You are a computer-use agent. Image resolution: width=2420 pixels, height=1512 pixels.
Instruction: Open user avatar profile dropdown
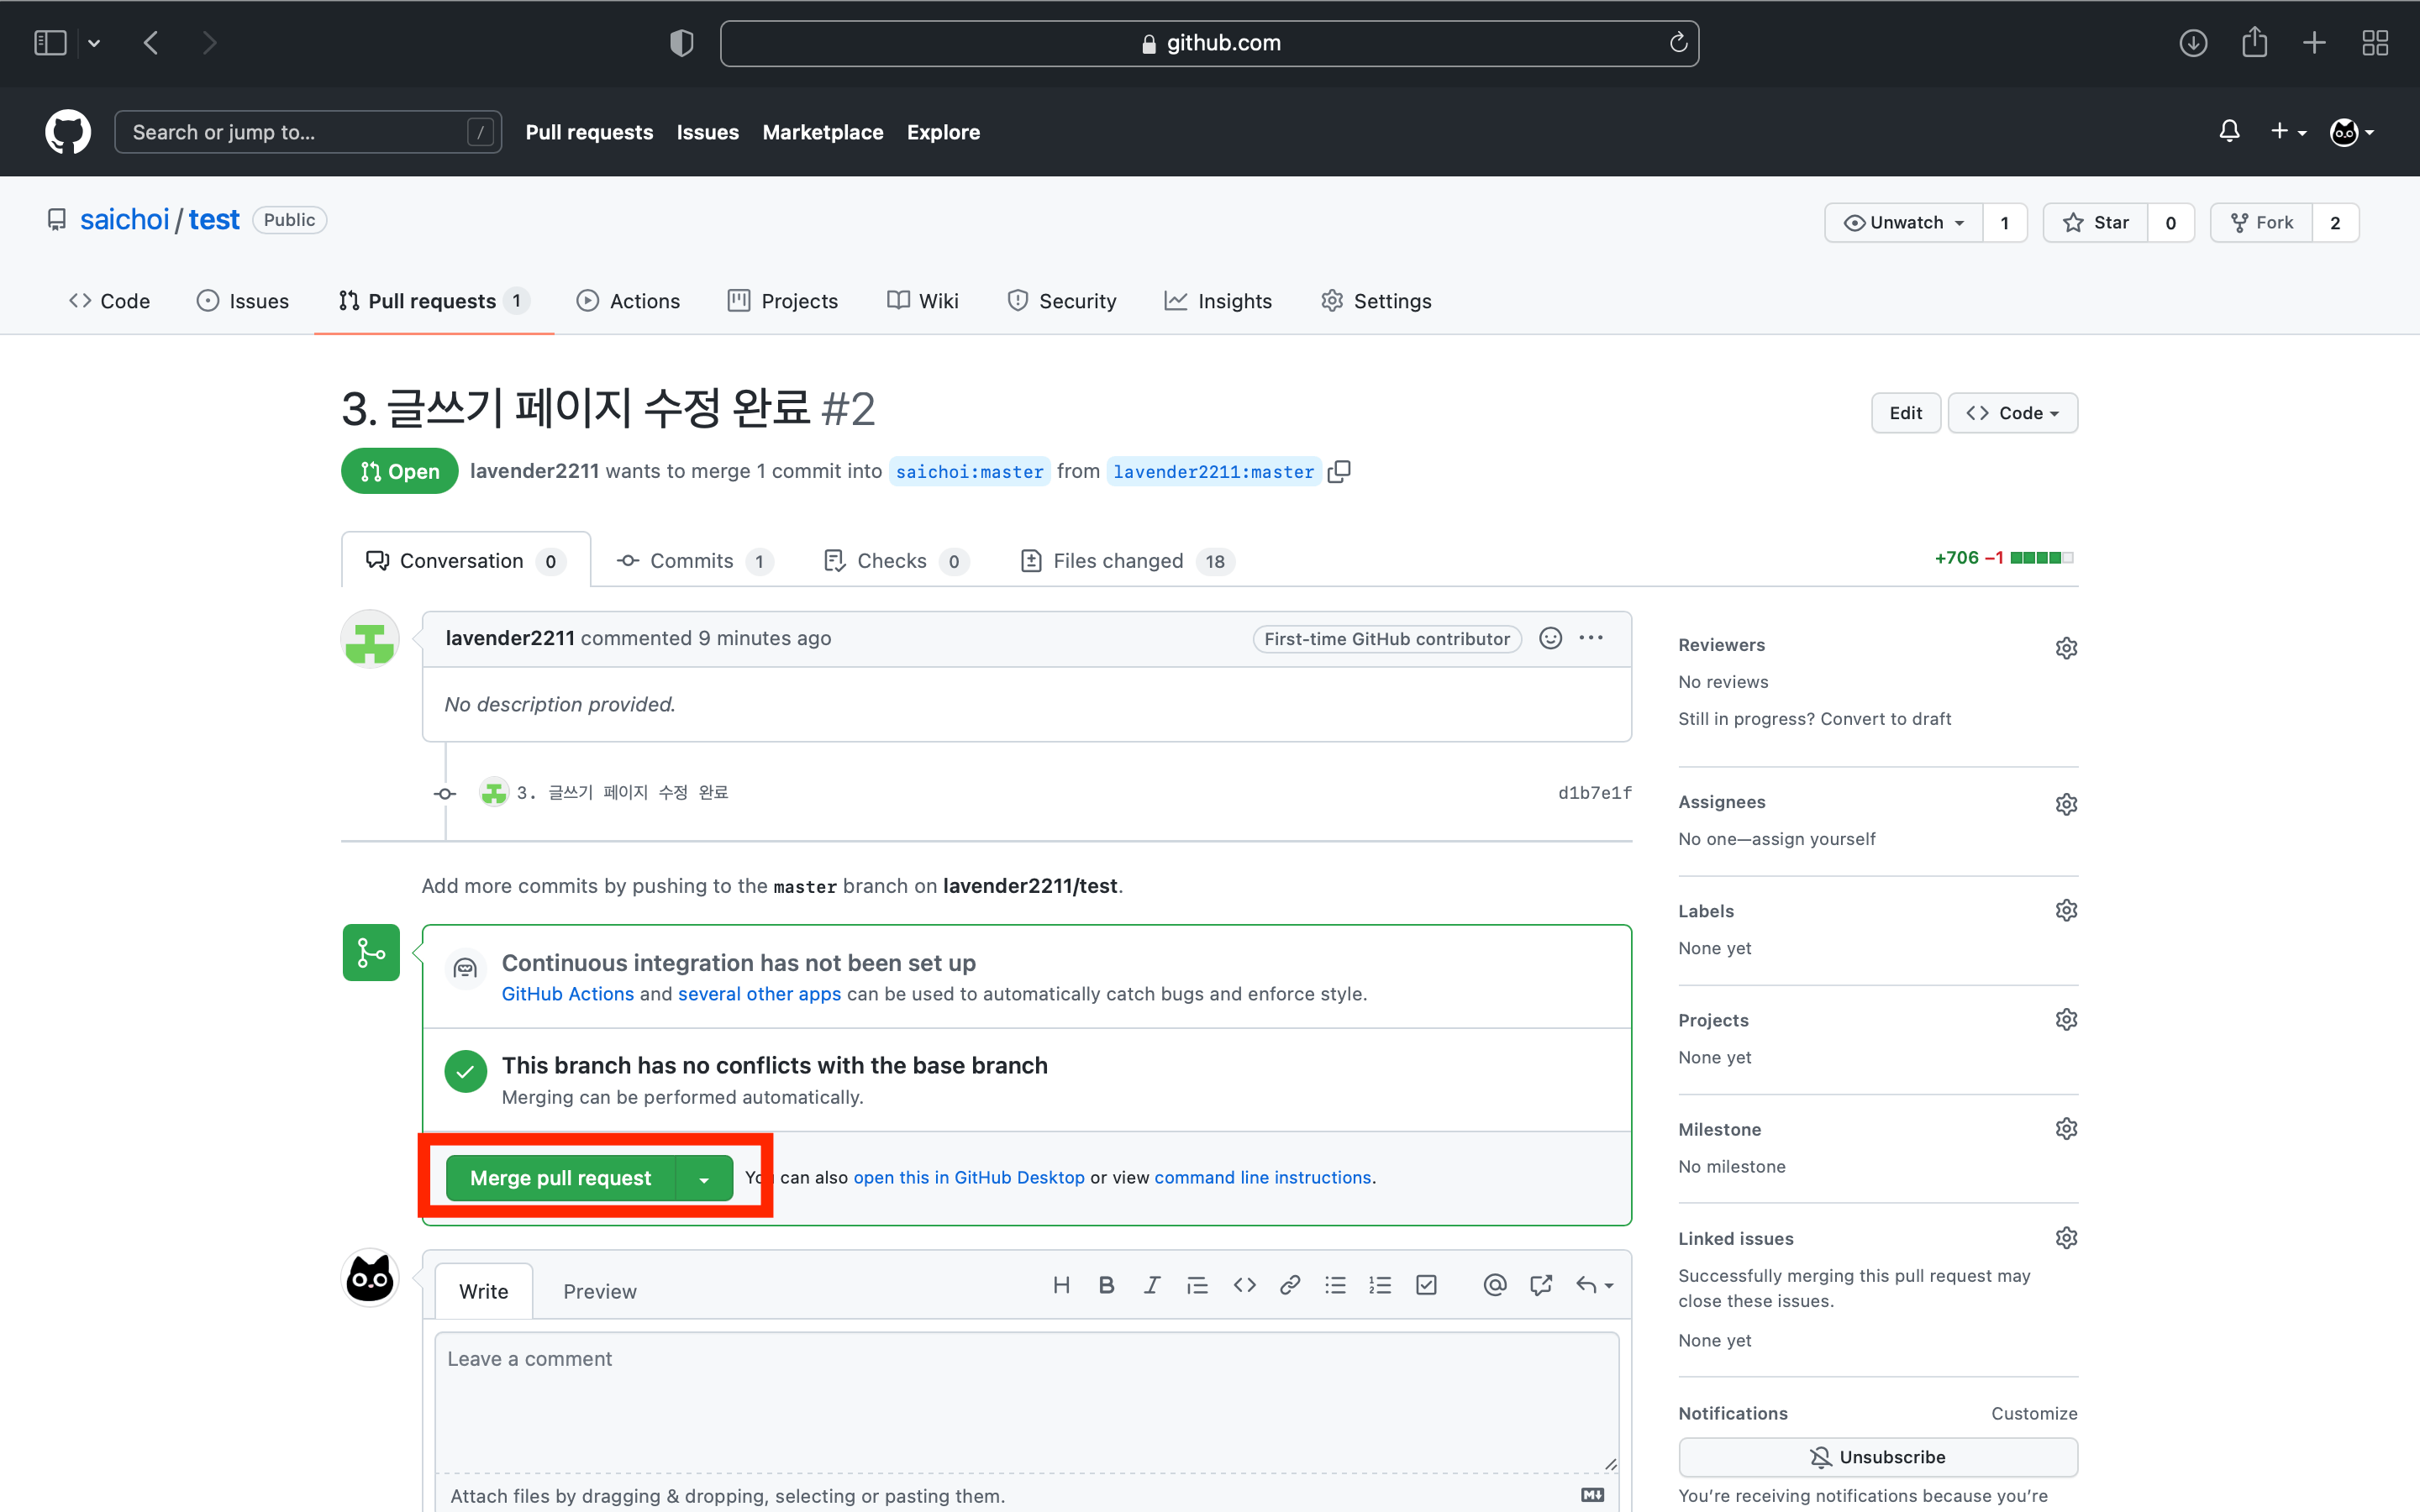2352,131
